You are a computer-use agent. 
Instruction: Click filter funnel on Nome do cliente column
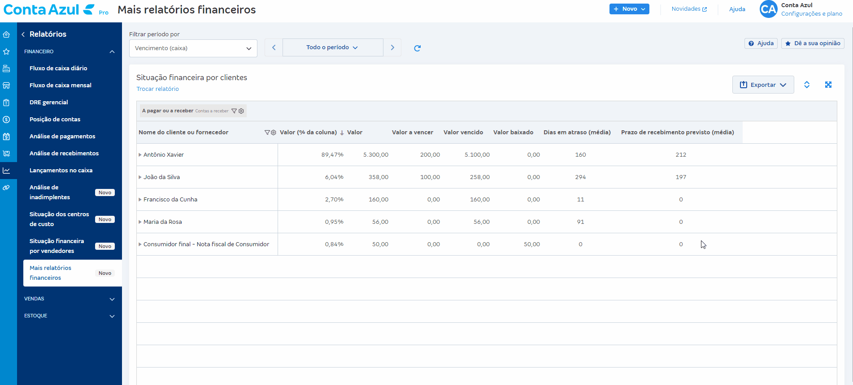click(x=267, y=133)
